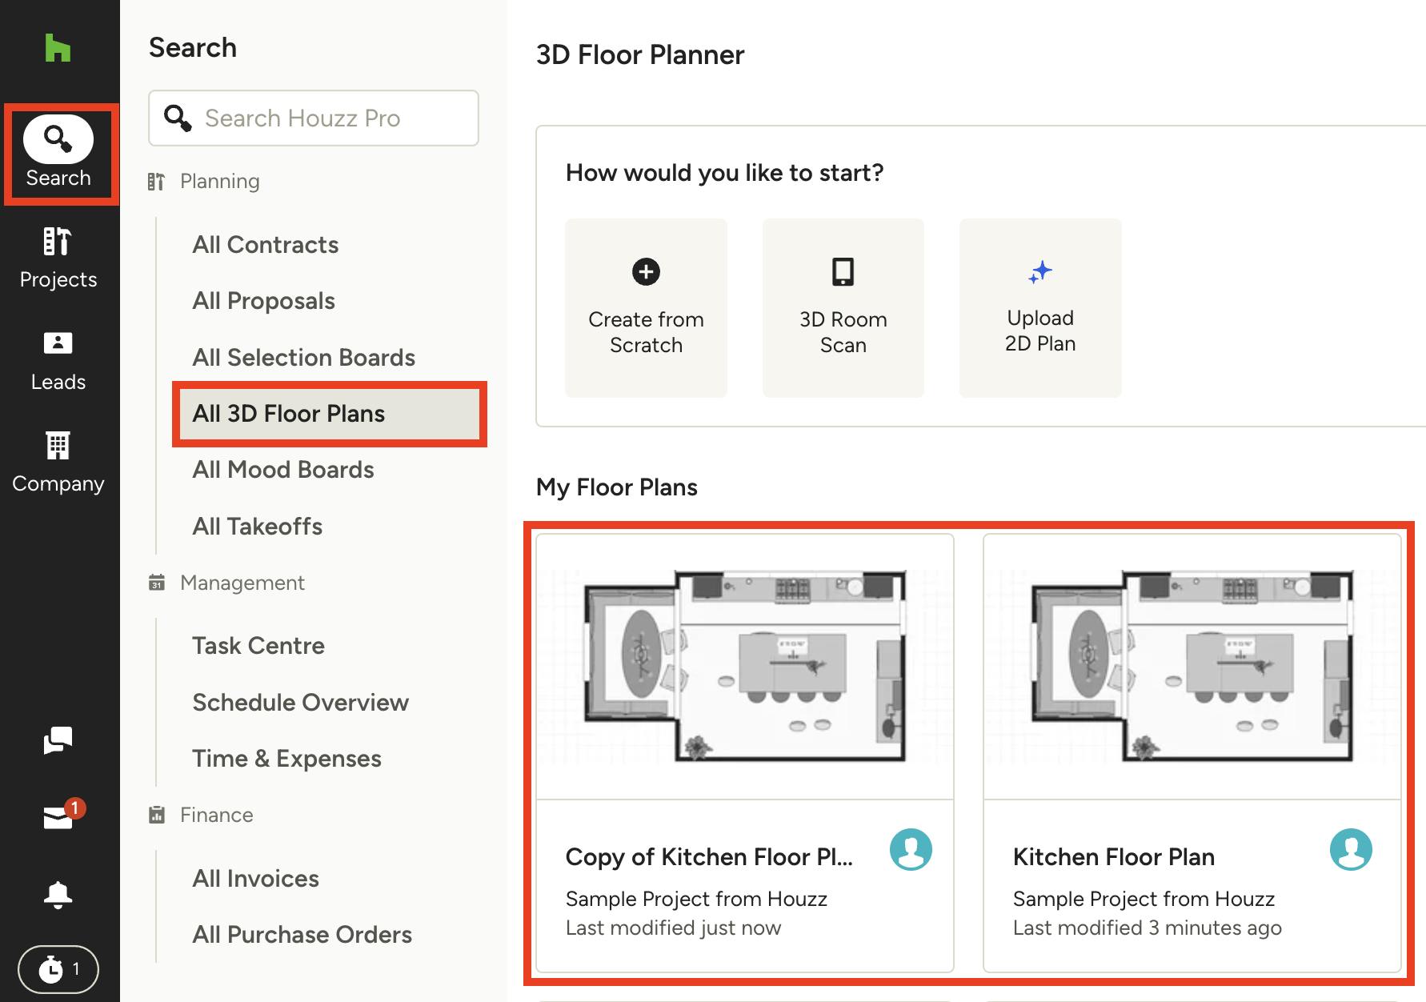Choose 3D Room Scan option

pyautogui.click(x=843, y=308)
